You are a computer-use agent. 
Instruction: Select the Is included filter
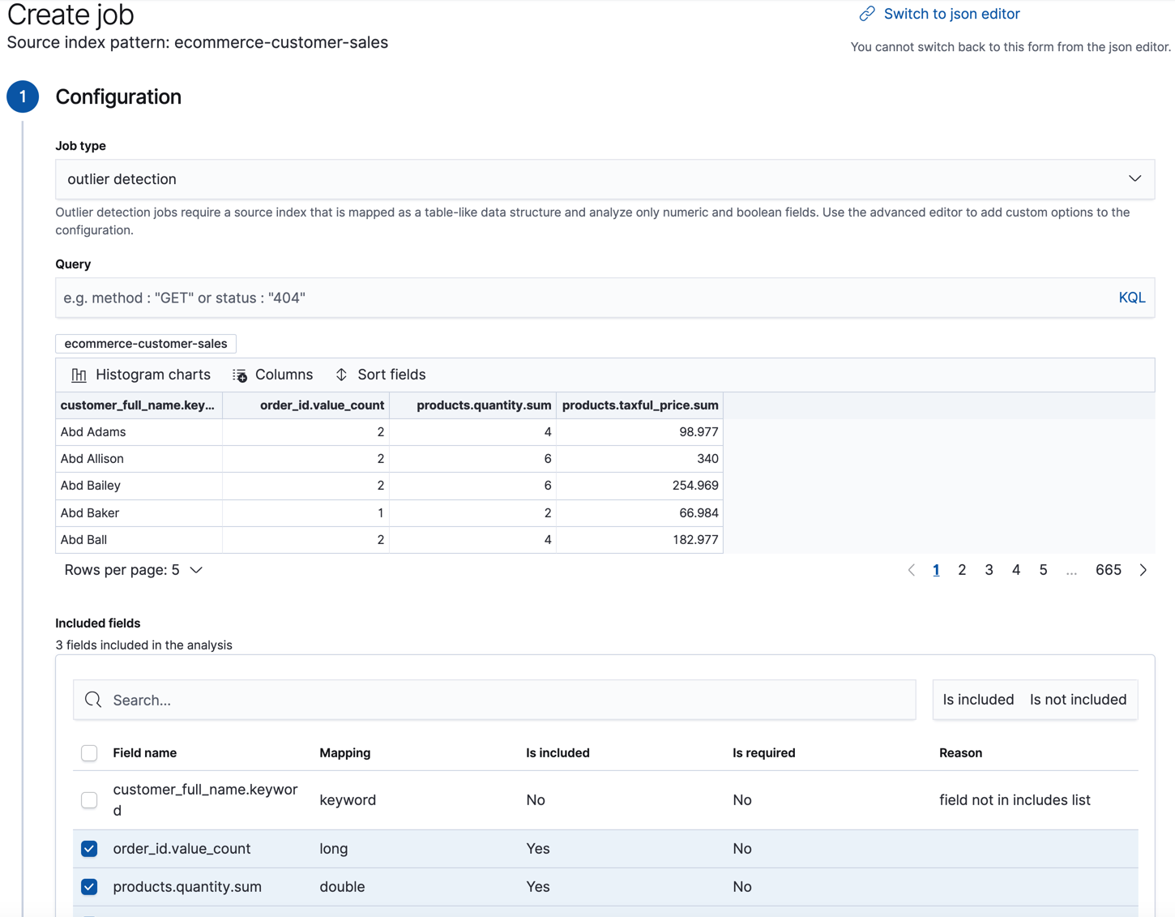[978, 699]
